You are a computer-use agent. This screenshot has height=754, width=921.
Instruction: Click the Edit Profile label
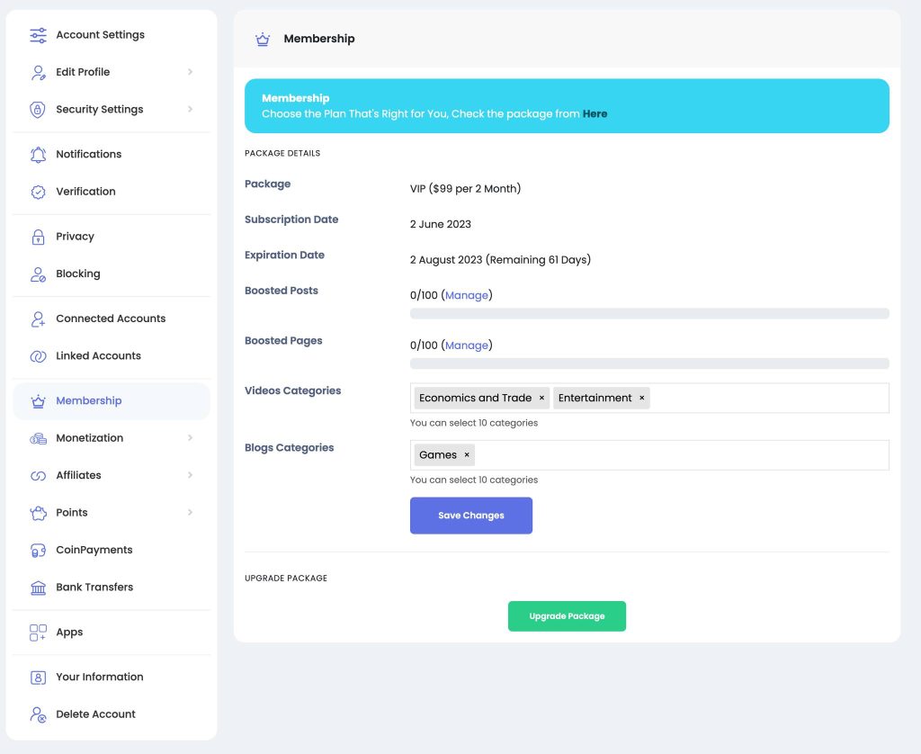click(x=83, y=72)
